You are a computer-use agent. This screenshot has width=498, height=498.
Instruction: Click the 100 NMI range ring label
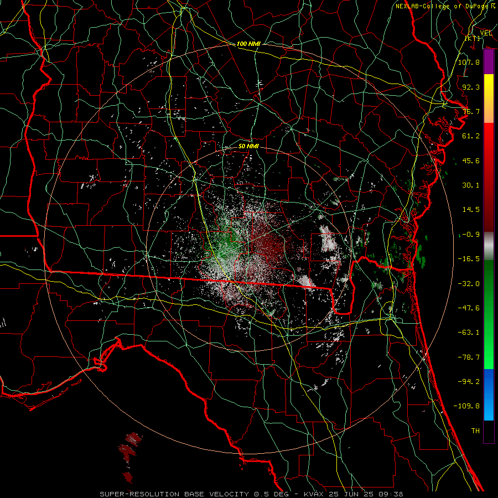[x=248, y=44]
